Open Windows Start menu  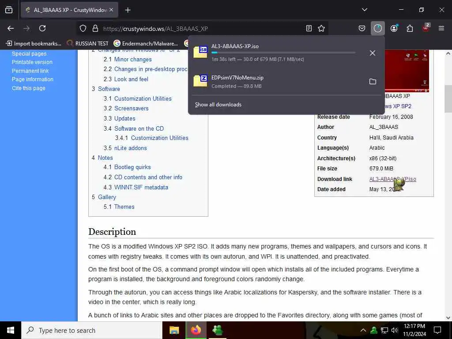(11, 330)
